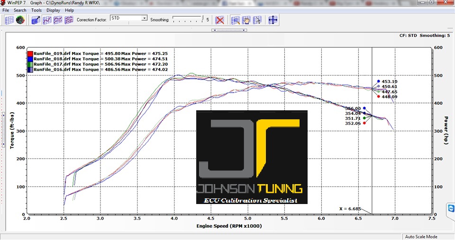455x240 pixels.
Task: Click the Torque (ft-lbs) axis title
Action: tap(12, 131)
